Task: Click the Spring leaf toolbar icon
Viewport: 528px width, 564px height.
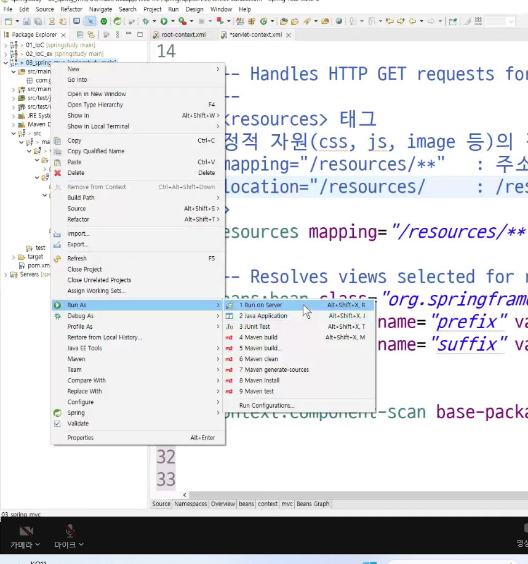Action: tap(117, 21)
